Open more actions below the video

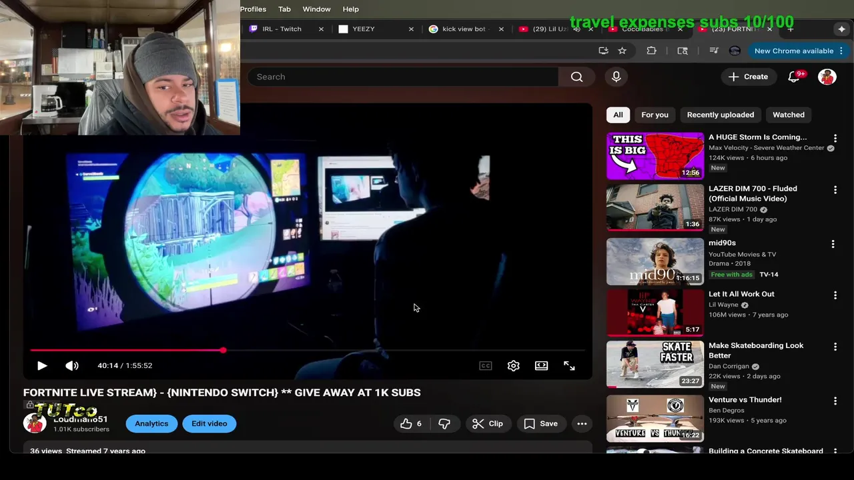pyautogui.click(x=582, y=423)
